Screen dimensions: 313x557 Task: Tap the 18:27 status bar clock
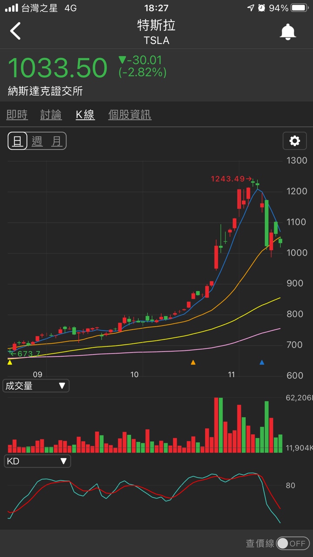pos(156,8)
